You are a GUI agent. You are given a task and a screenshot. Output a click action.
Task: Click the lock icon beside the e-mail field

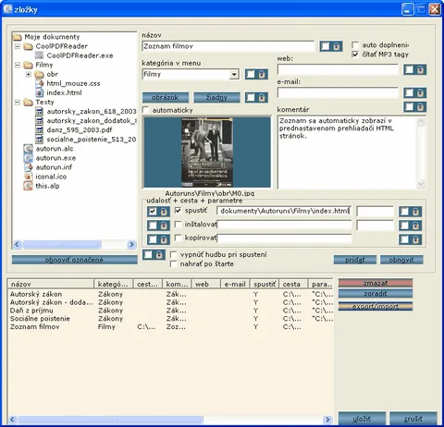coord(420,92)
